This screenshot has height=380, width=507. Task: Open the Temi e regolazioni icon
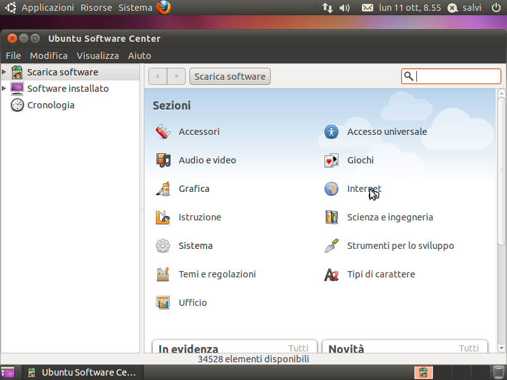click(x=163, y=274)
